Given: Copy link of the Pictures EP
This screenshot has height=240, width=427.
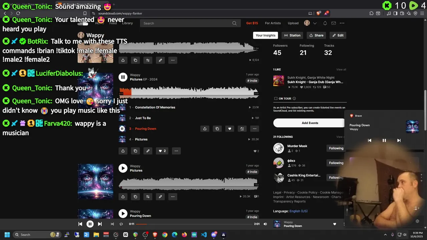Looking at the screenshot, I should (x=135, y=151).
